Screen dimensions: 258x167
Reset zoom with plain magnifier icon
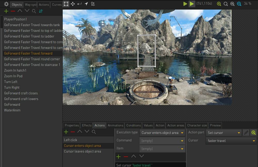pos(226,4)
